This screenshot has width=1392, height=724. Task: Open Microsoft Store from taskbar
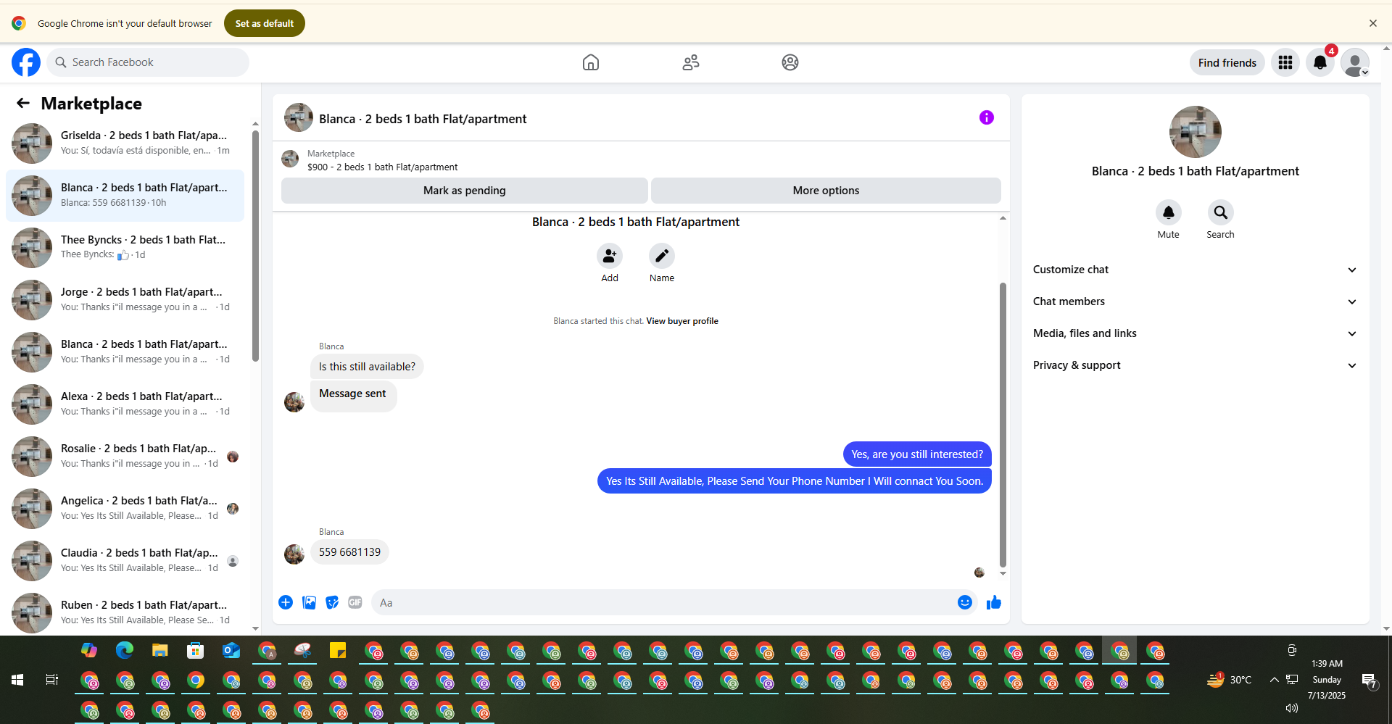click(x=196, y=651)
